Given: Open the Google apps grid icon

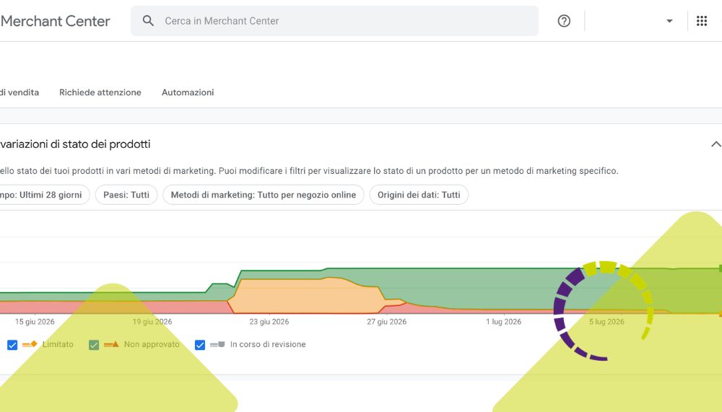Looking at the screenshot, I should (x=701, y=21).
